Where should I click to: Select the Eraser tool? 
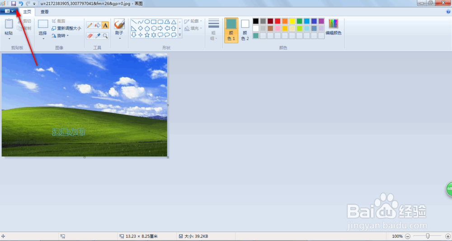coord(89,36)
